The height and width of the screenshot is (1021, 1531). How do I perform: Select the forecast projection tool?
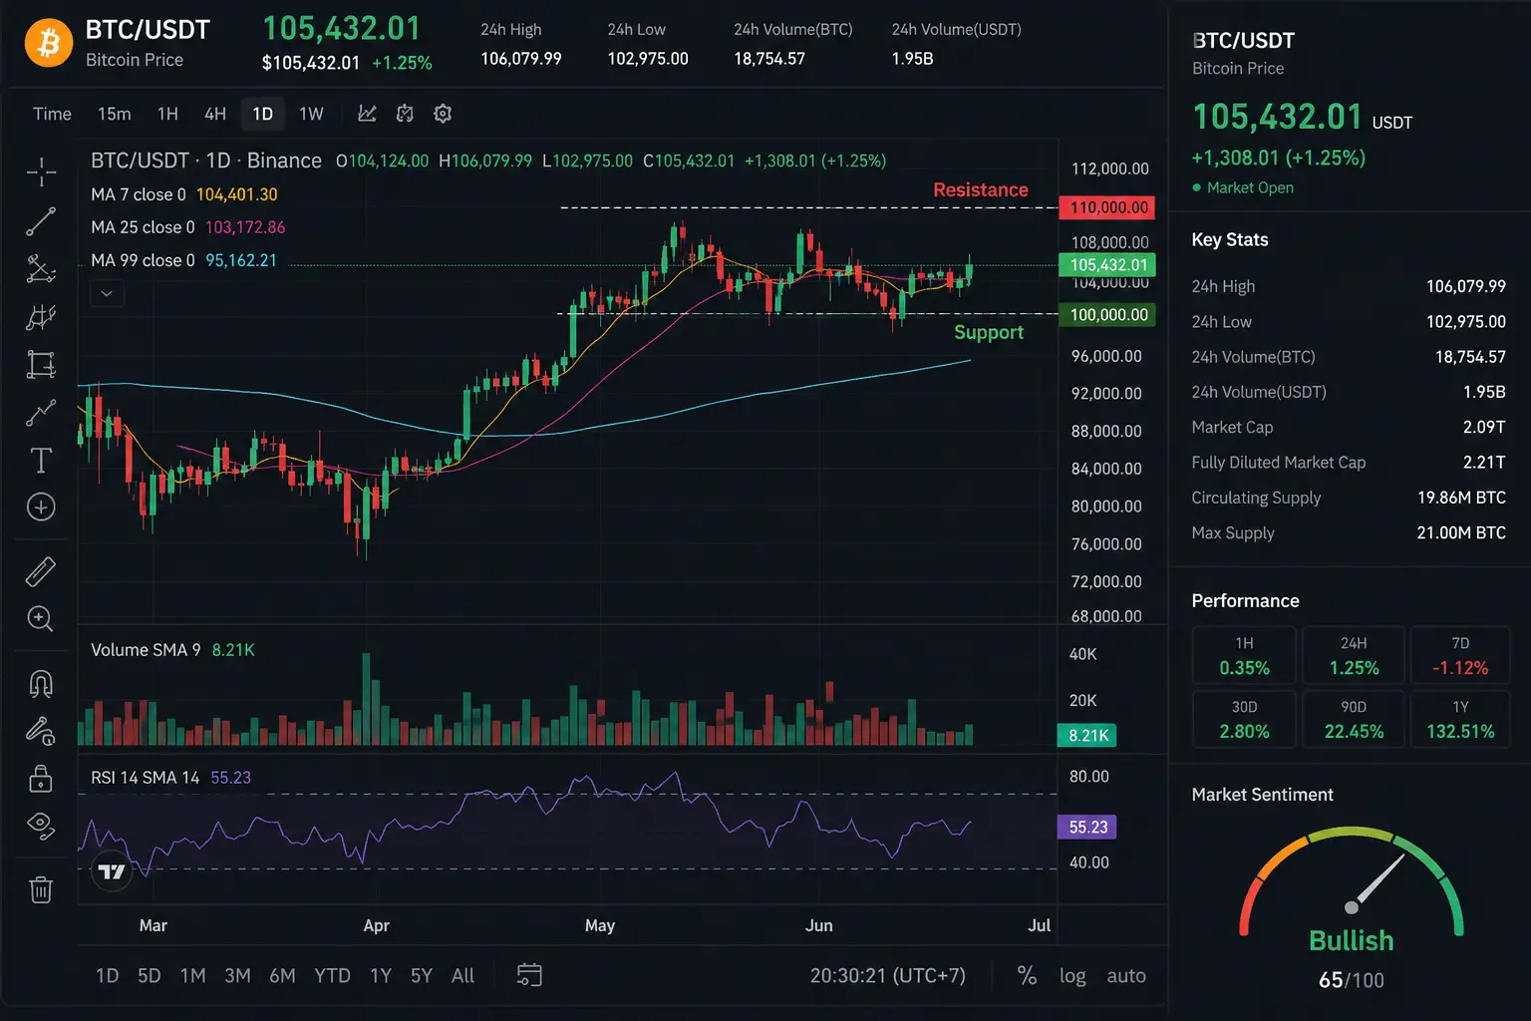[41, 412]
